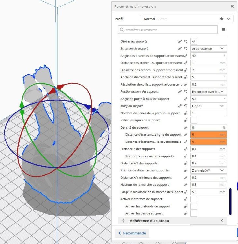Open the Profil Normal dropdown
Image resolution: width=238 pixels, height=244 pixels.
click(x=187, y=19)
